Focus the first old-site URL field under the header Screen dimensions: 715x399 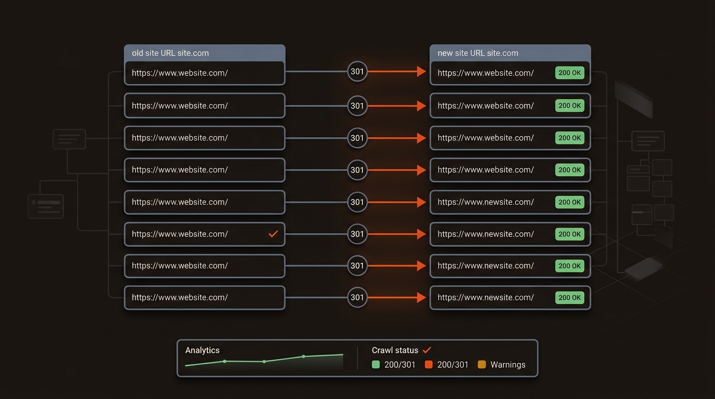(x=205, y=73)
